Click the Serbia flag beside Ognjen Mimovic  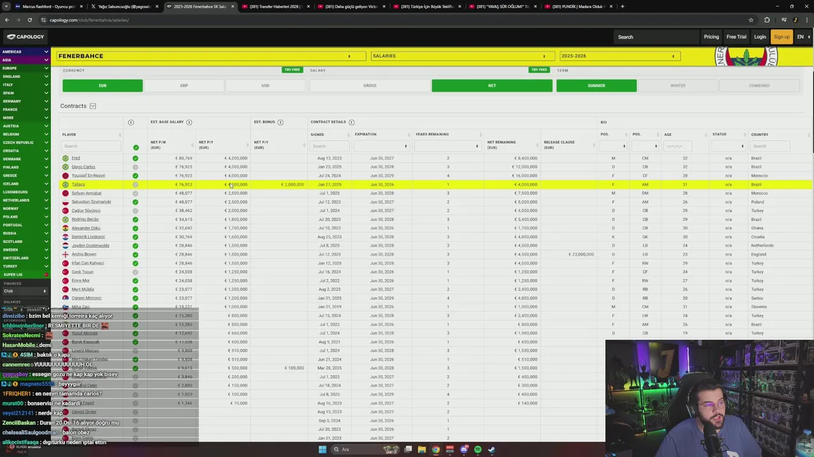point(66,298)
